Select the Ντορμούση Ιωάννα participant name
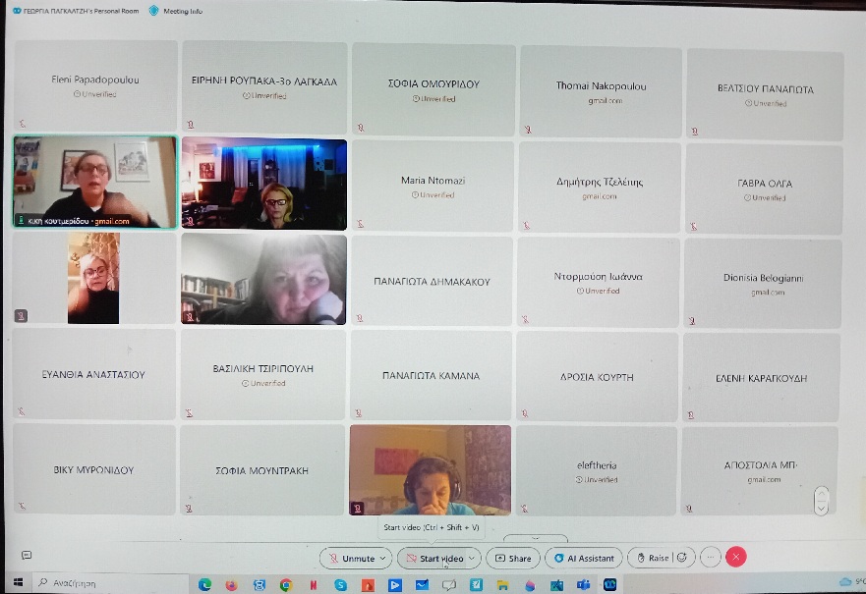The width and height of the screenshot is (866, 594). point(598,276)
